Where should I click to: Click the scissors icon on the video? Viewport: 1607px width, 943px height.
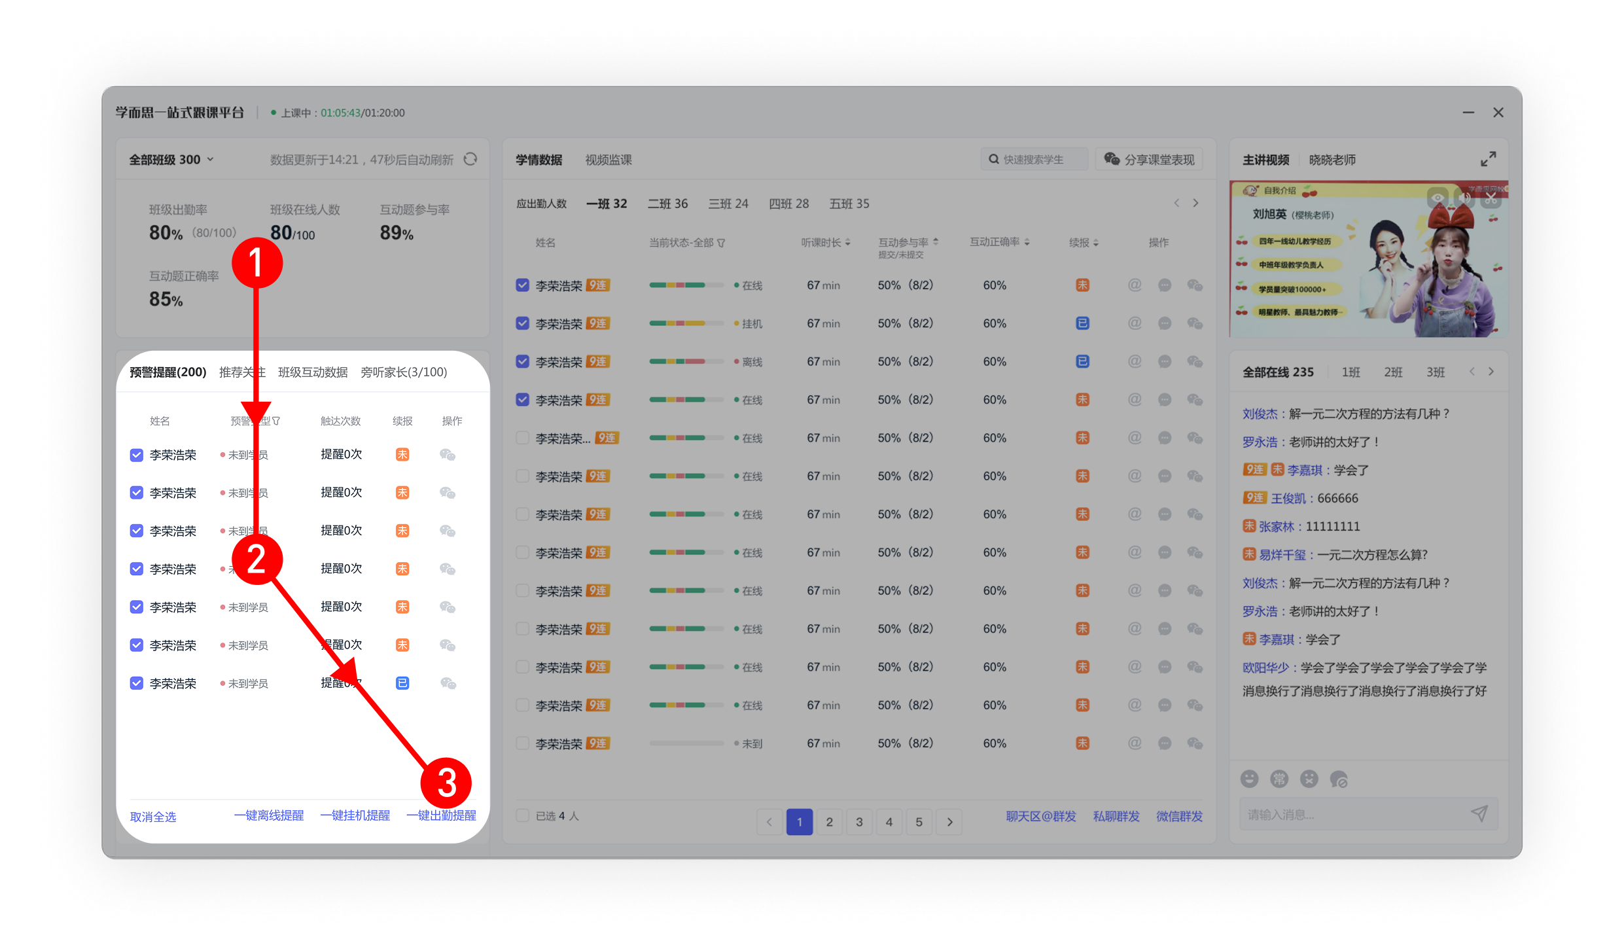(x=1491, y=198)
